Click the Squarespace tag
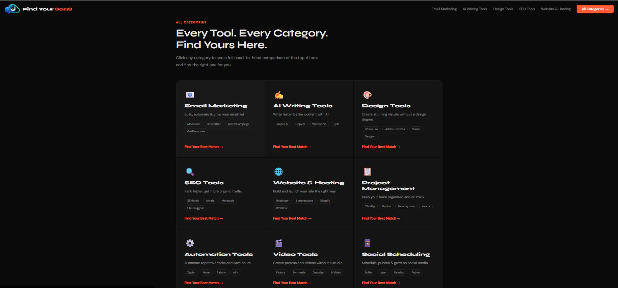 (304, 201)
